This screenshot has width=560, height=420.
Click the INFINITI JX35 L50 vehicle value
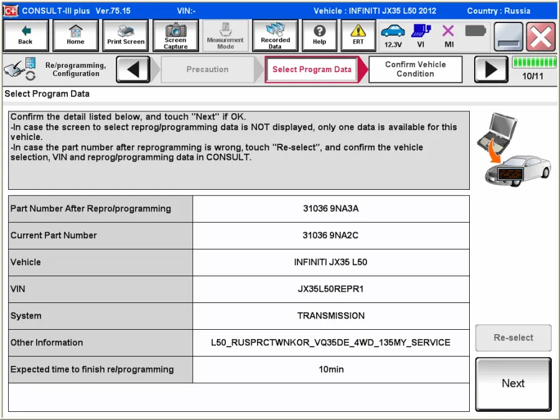click(331, 262)
